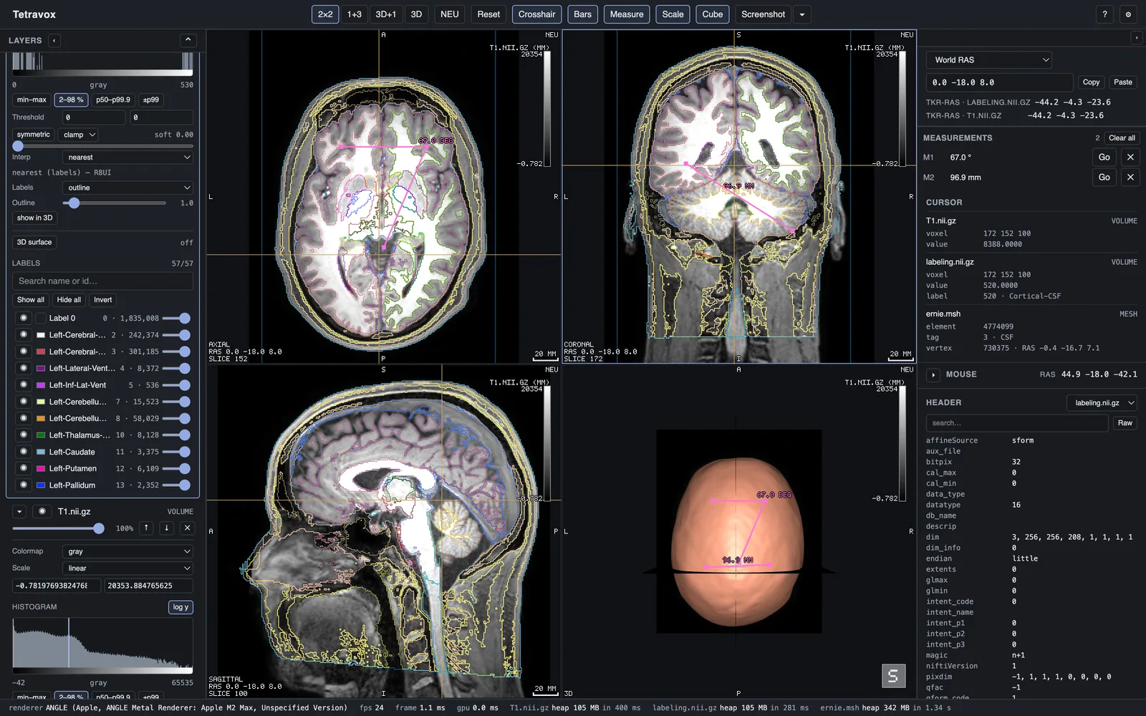Collapse the right info panel chevron

pyautogui.click(x=1136, y=38)
